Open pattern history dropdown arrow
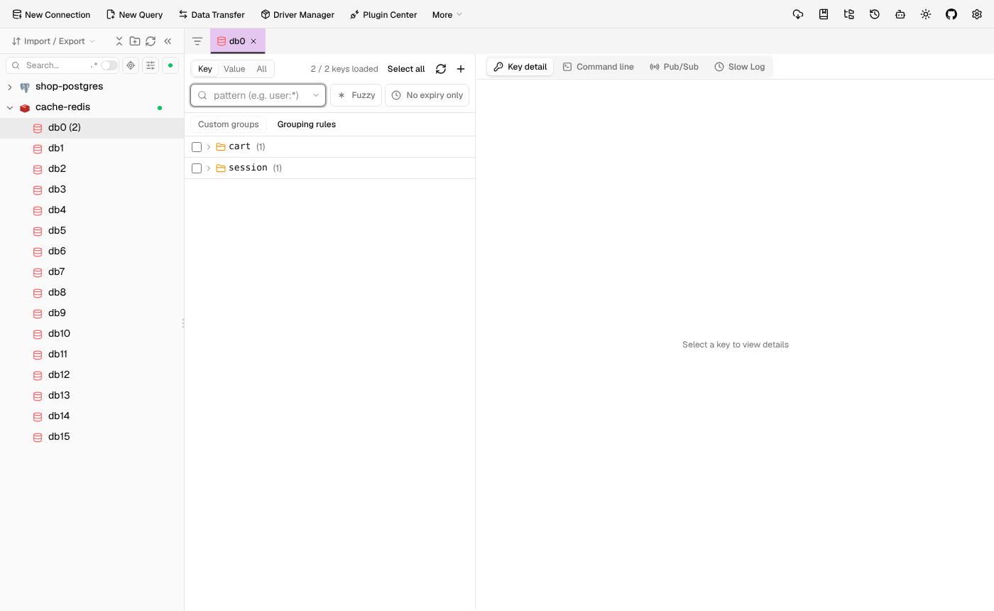The height and width of the screenshot is (611, 994). (316, 95)
